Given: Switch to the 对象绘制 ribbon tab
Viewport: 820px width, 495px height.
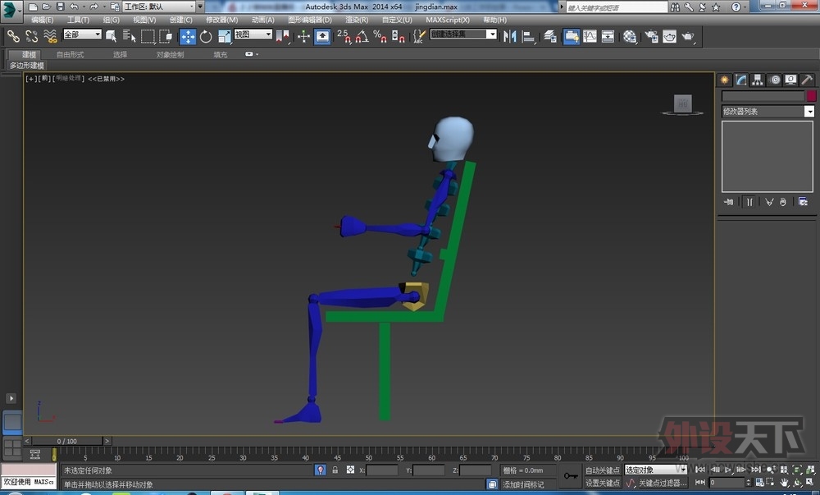Looking at the screenshot, I should pyautogui.click(x=170, y=54).
